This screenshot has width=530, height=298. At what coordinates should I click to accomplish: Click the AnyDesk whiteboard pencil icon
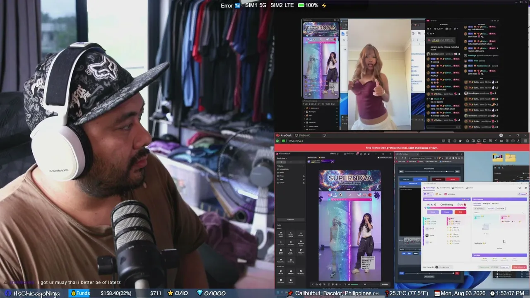pyautogui.click(x=518, y=141)
